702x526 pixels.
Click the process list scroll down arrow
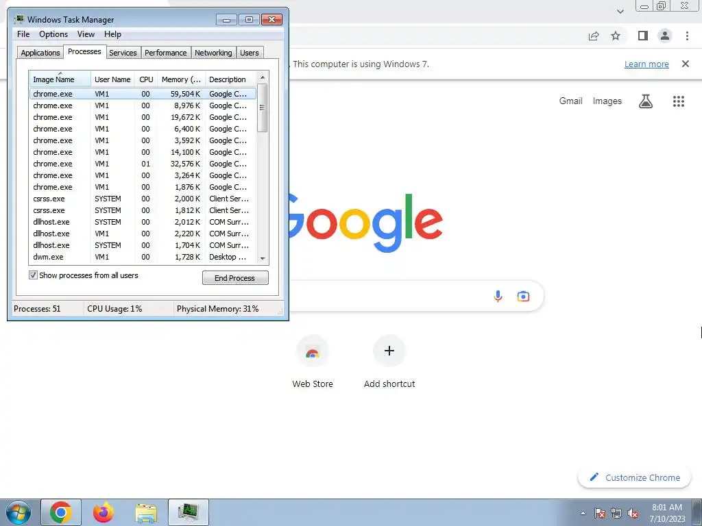pyautogui.click(x=263, y=258)
